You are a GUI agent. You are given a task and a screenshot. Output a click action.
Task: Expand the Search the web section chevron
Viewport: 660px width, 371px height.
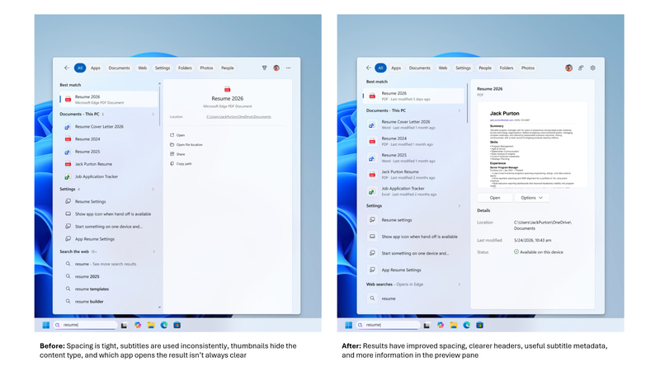pos(153,251)
